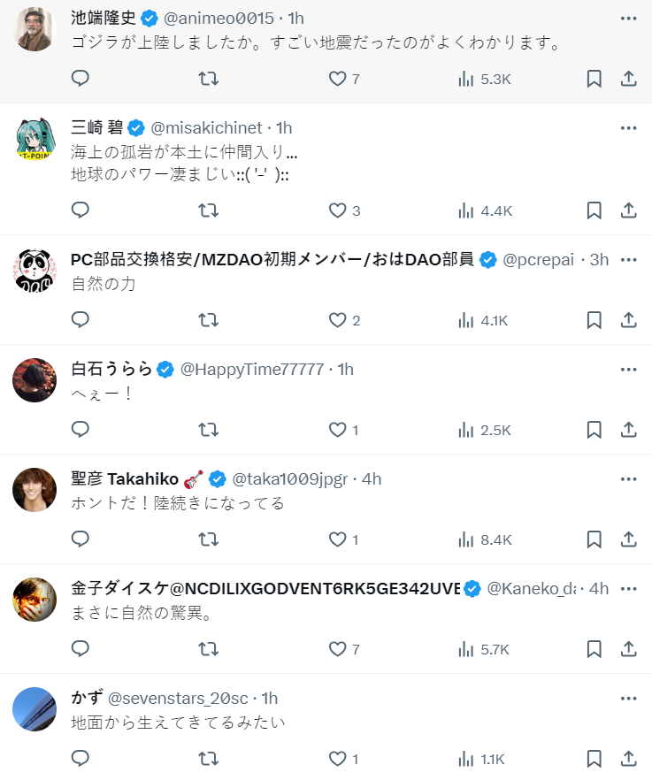Share the tweet by @sevenstars_20sc

click(x=629, y=759)
